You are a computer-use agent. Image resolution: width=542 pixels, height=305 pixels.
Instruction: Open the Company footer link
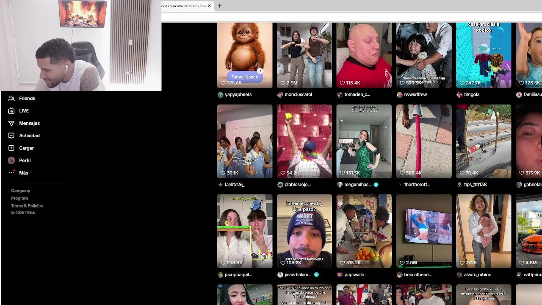click(20, 191)
